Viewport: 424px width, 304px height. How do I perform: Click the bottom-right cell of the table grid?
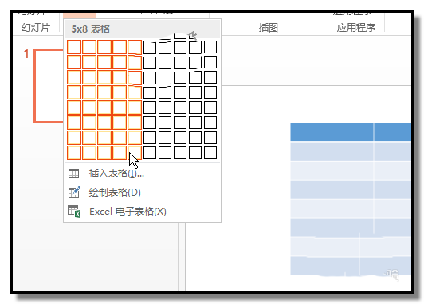[x=210, y=153]
